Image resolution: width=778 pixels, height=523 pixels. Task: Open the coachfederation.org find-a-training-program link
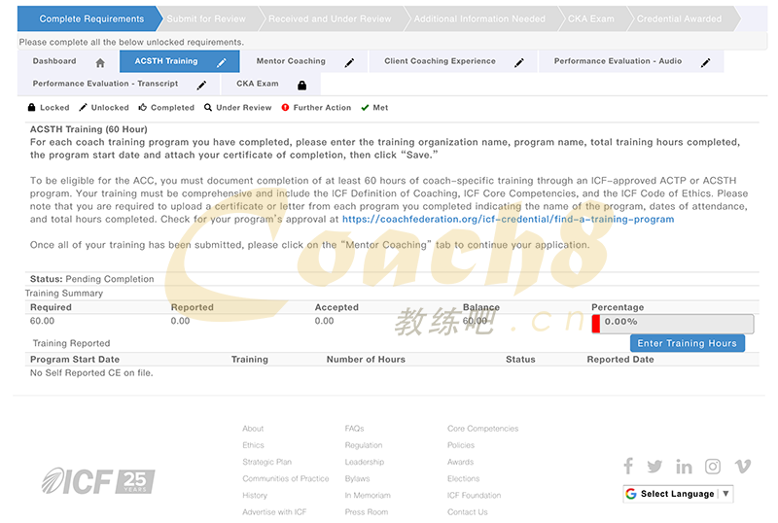[x=508, y=220]
